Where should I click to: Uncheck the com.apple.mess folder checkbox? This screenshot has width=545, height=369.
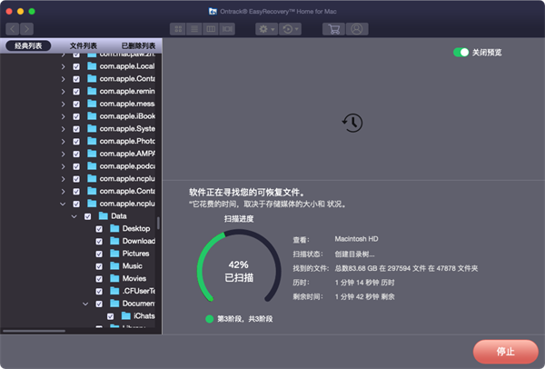76,104
